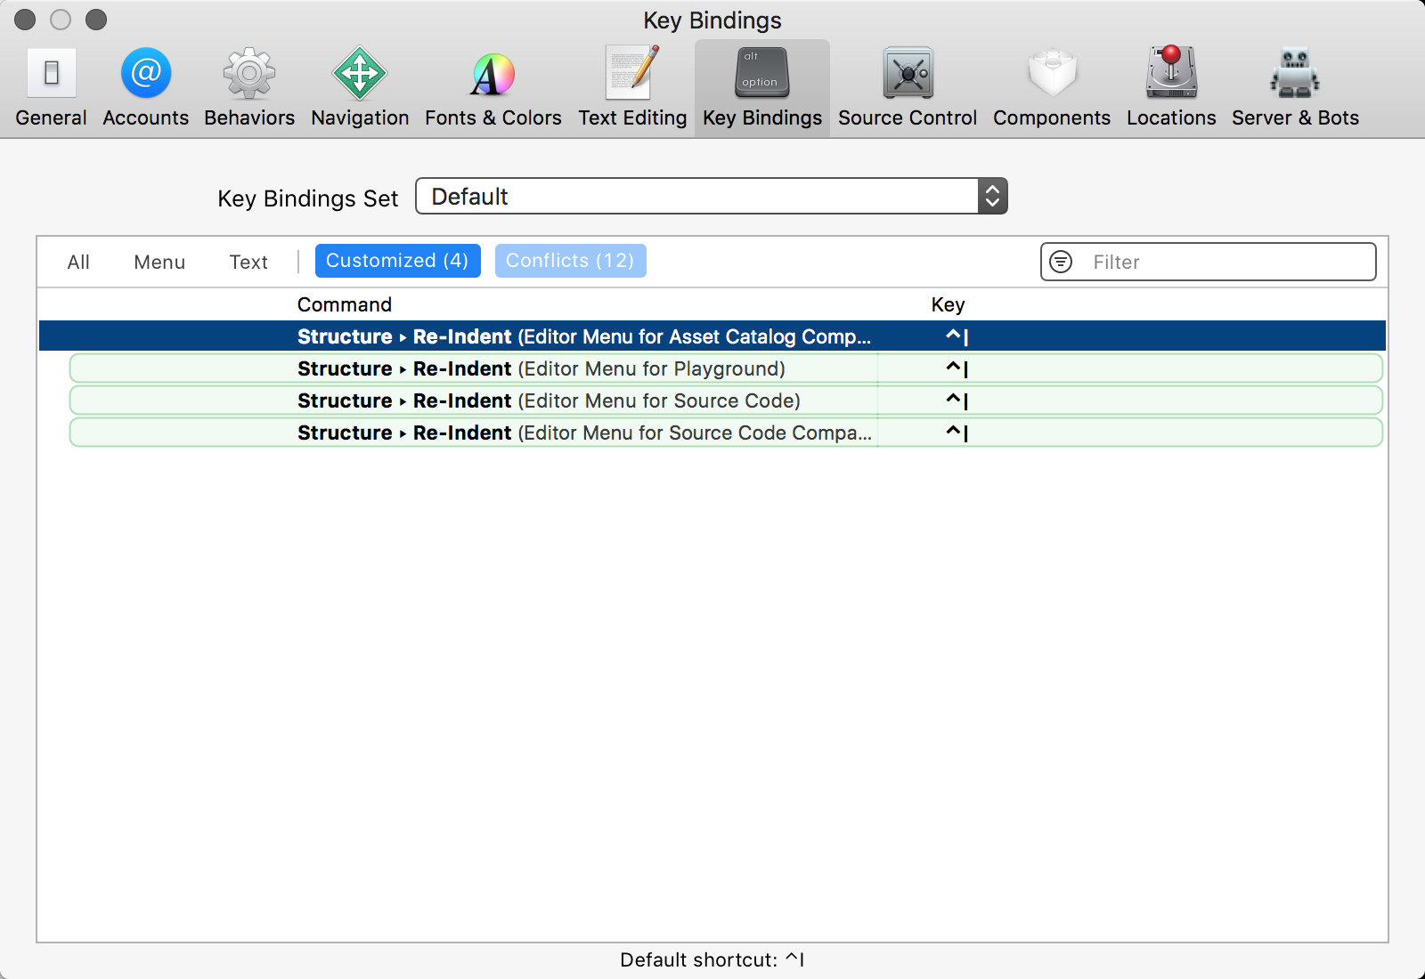The height and width of the screenshot is (979, 1425).
Task: Edit key shortcut for Asset Catalog Re-Indent
Action: click(957, 336)
